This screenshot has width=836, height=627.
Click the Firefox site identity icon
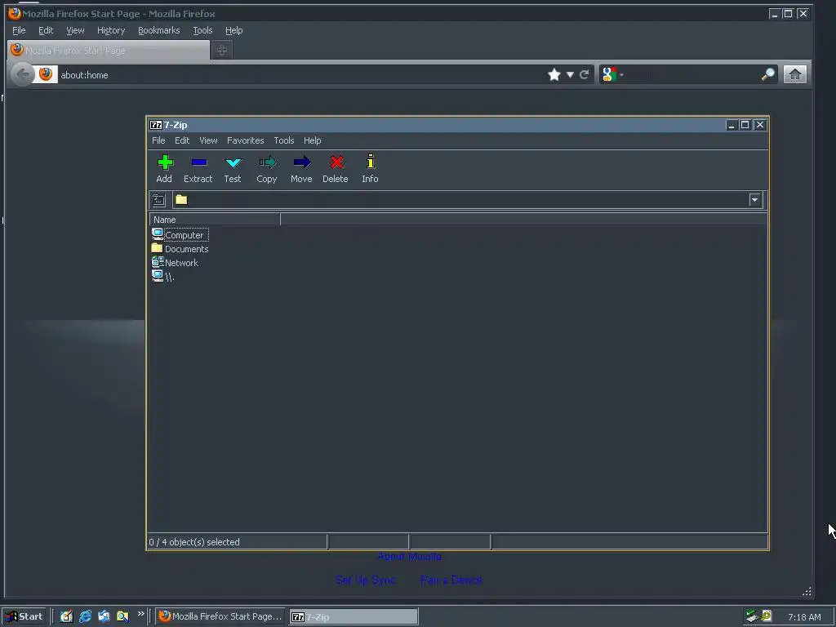tap(46, 74)
